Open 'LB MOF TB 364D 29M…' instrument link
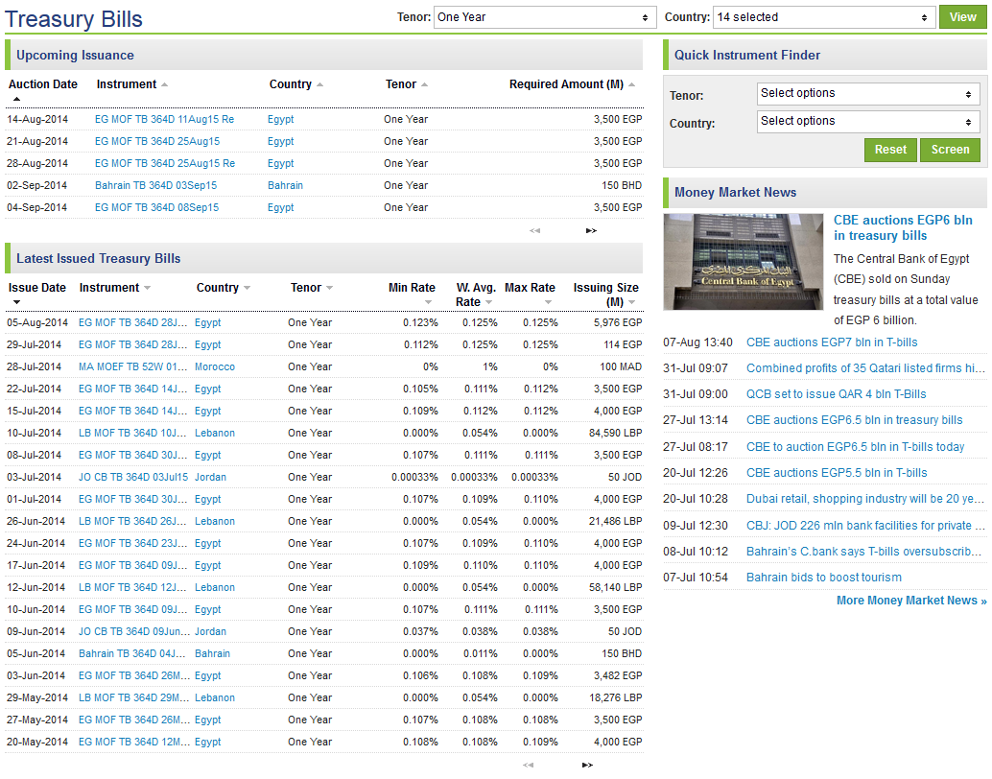Image resolution: width=992 pixels, height=779 pixels. click(134, 698)
